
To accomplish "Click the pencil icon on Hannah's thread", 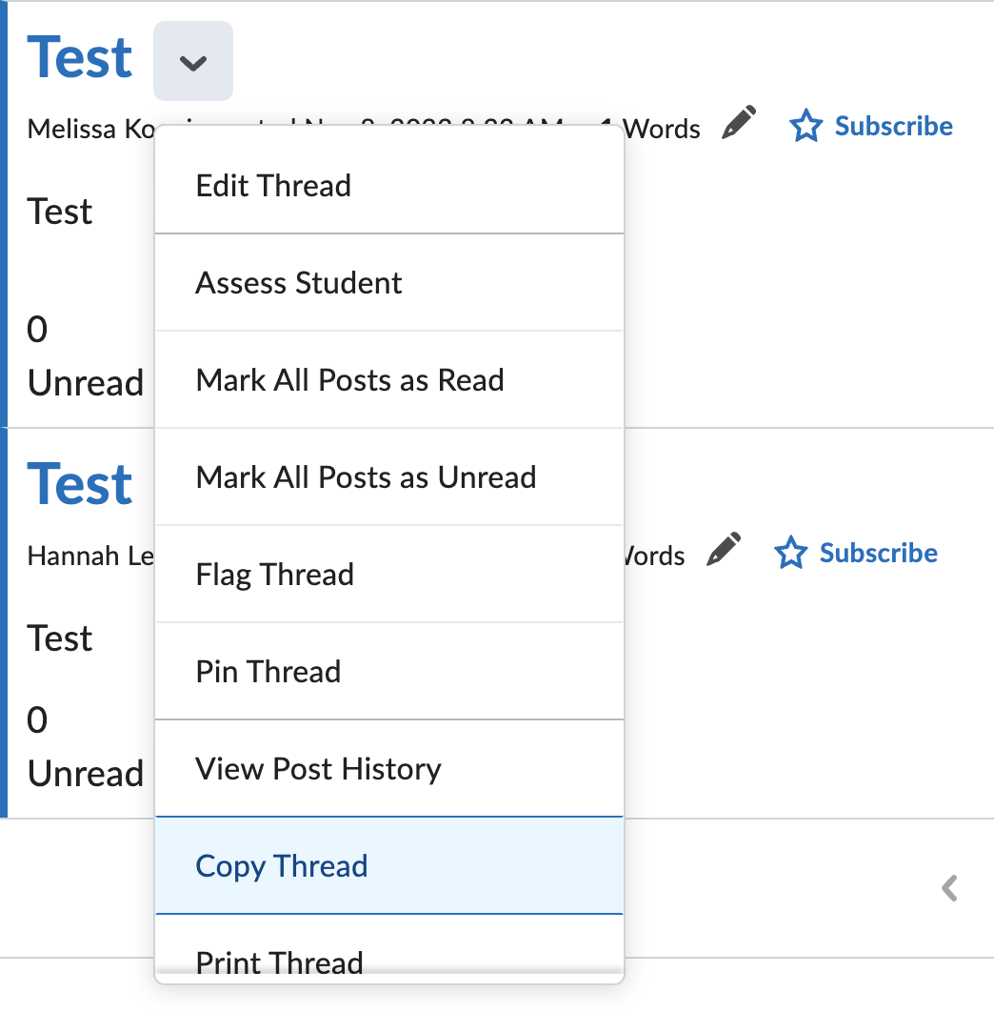I will [x=724, y=551].
